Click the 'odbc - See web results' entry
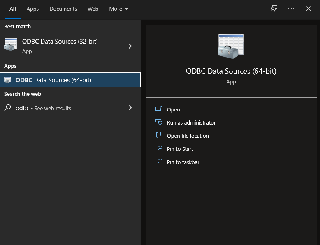This screenshot has height=245, width=320. point(43,108)
